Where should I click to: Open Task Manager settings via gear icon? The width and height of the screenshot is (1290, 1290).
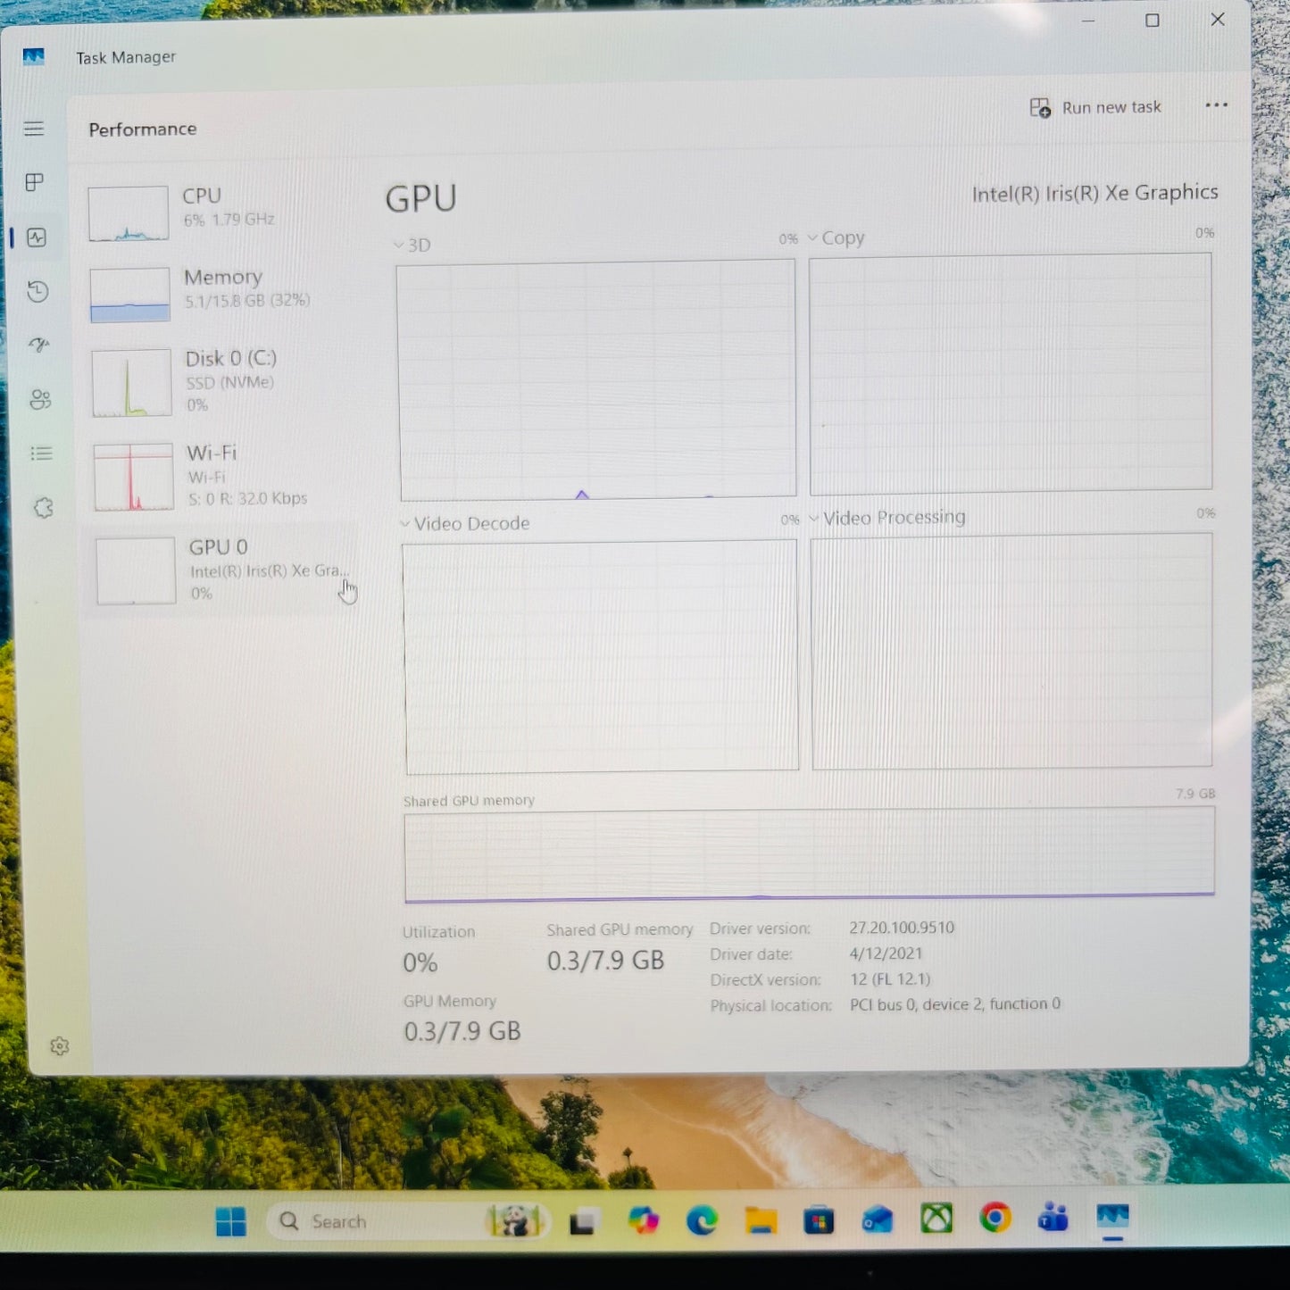(59, 1045)
